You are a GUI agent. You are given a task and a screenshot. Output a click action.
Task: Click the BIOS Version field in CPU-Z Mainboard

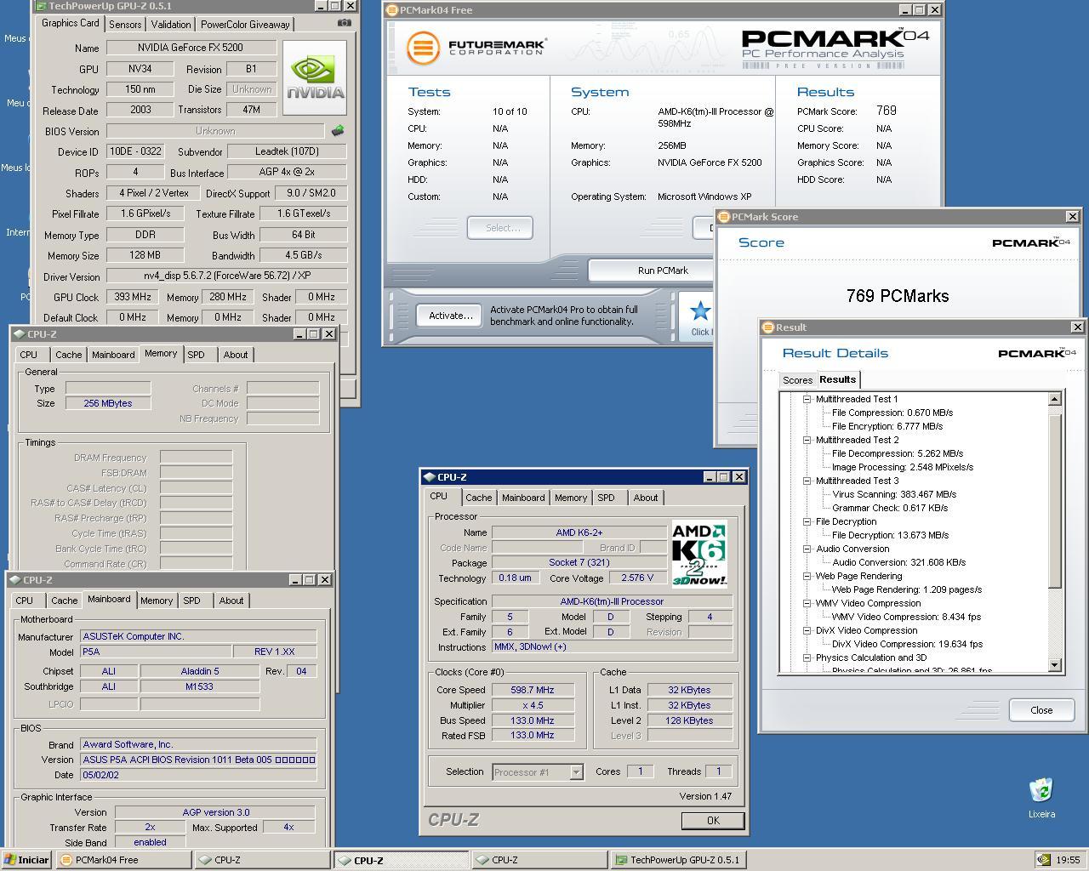(198, 760)
